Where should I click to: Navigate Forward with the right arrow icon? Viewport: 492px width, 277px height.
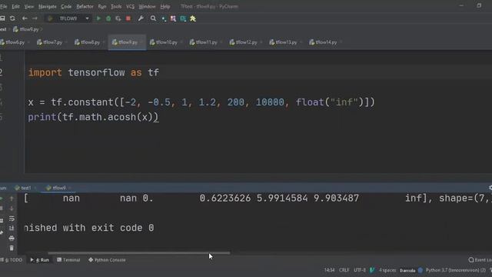click(35, 18)
